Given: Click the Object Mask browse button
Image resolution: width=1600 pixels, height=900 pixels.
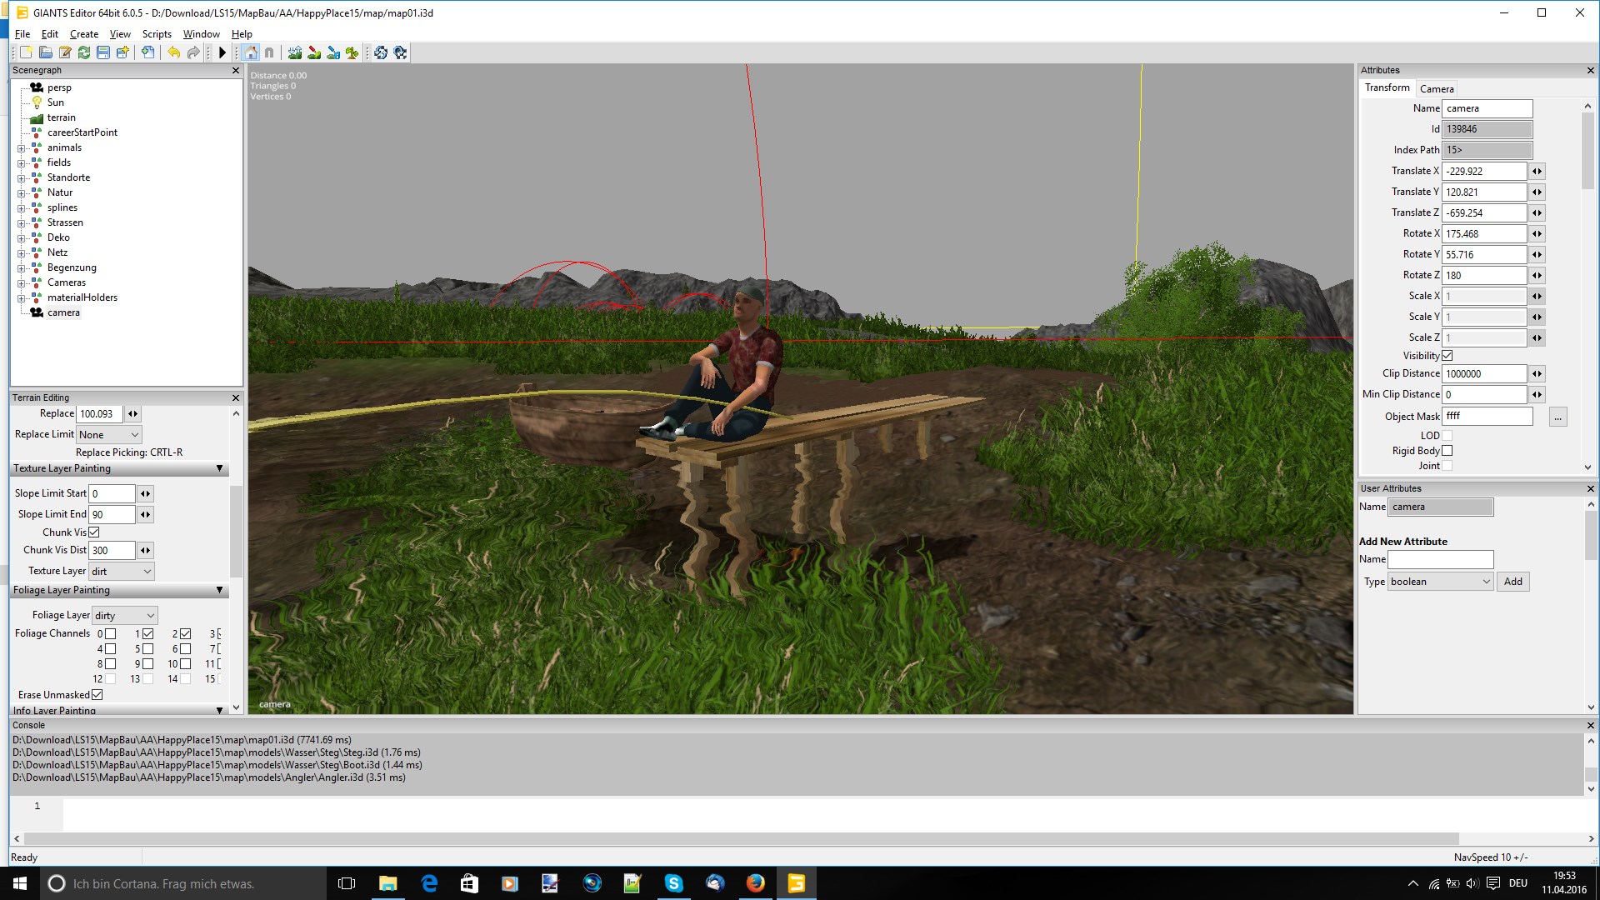Looking at the screenshot, I should click(x=1557, y=417).
